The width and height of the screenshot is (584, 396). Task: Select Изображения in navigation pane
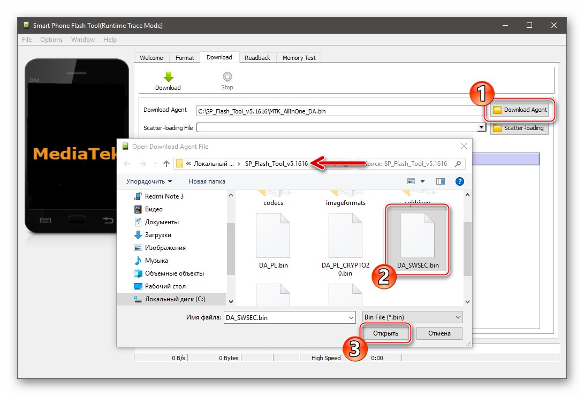click(165, 248)
